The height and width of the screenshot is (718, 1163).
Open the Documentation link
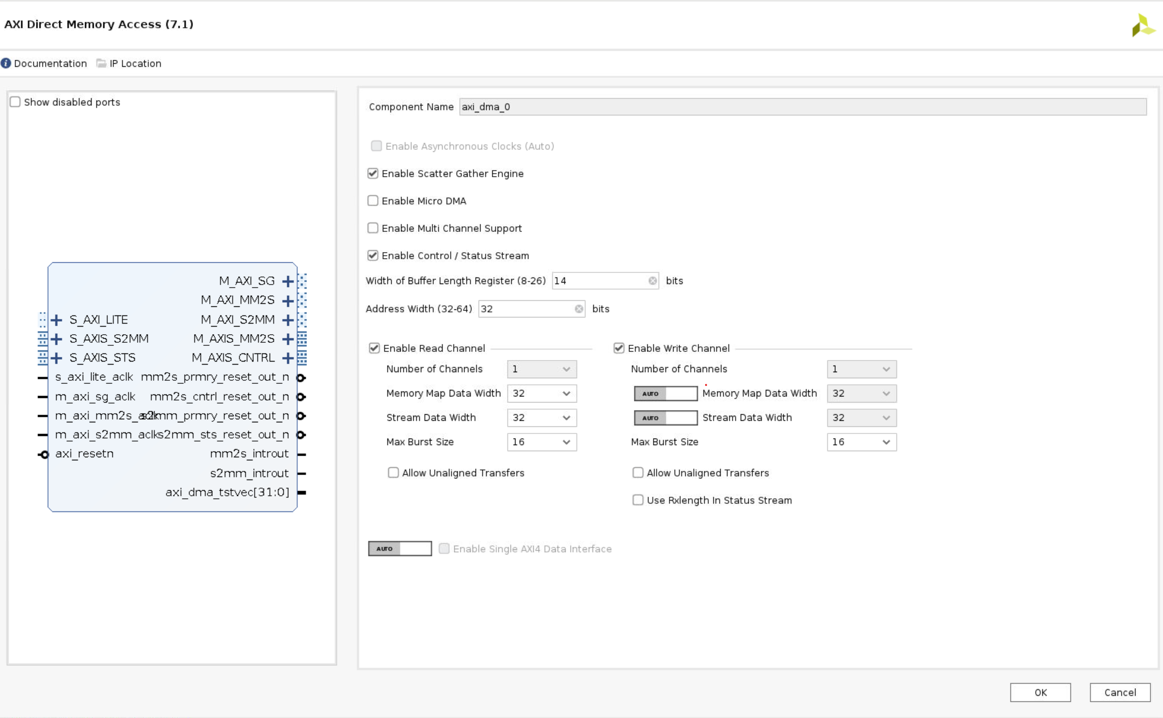coord(50,63)
